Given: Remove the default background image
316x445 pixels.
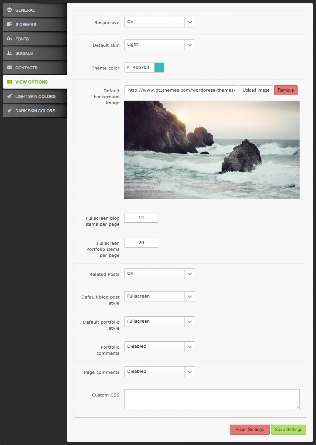Looking at the screenshot, I should pos(286,90).
